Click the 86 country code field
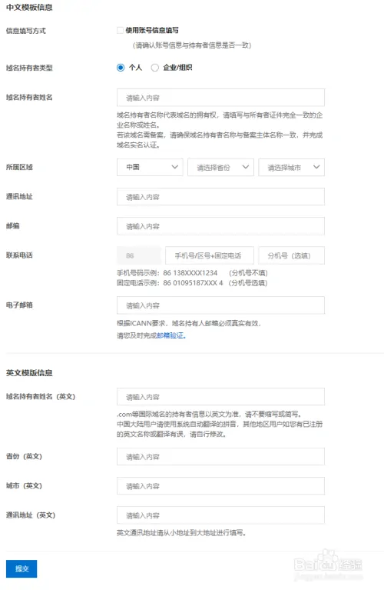Screen dimensions: 384x590 pos(139,255)
